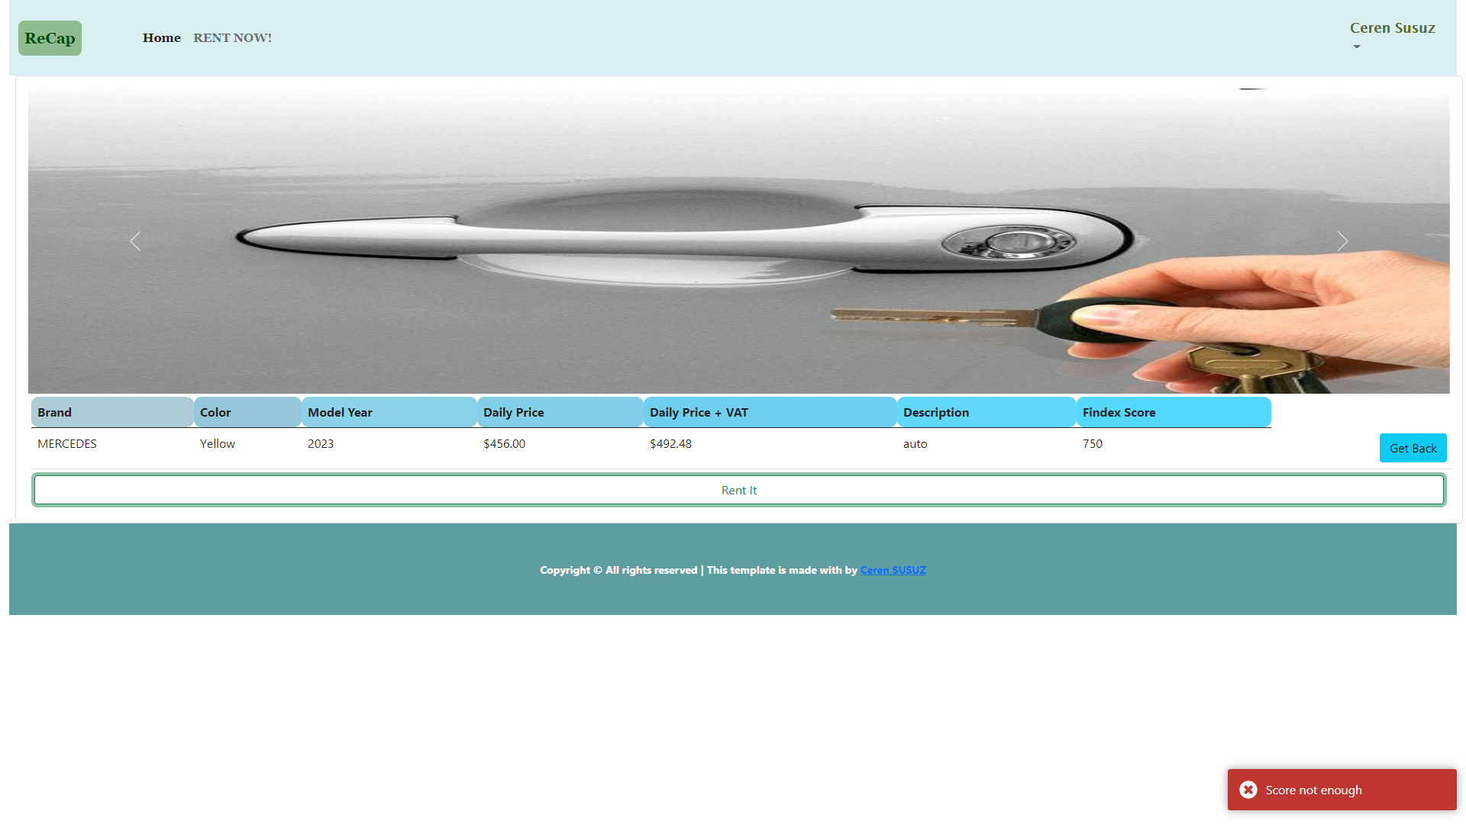Image resolution: width=1466 pixels, height=824 pixels.
Task: Open the Home navigation item
Action: click(161, 38)
